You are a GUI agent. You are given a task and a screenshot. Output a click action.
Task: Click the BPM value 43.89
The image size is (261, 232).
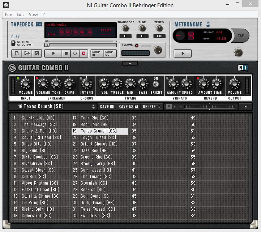[221, 38]
